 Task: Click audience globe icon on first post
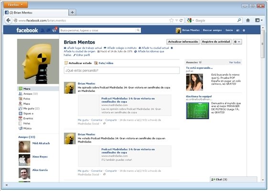click(104, 124)
